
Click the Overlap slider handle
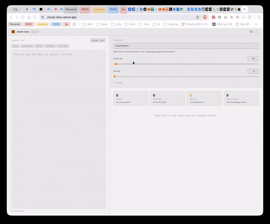coord(114,77)
